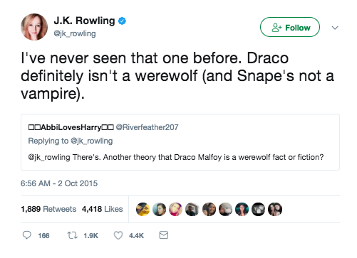
Task: View the 1,889 Retweets list
Action: coord(48,209)
